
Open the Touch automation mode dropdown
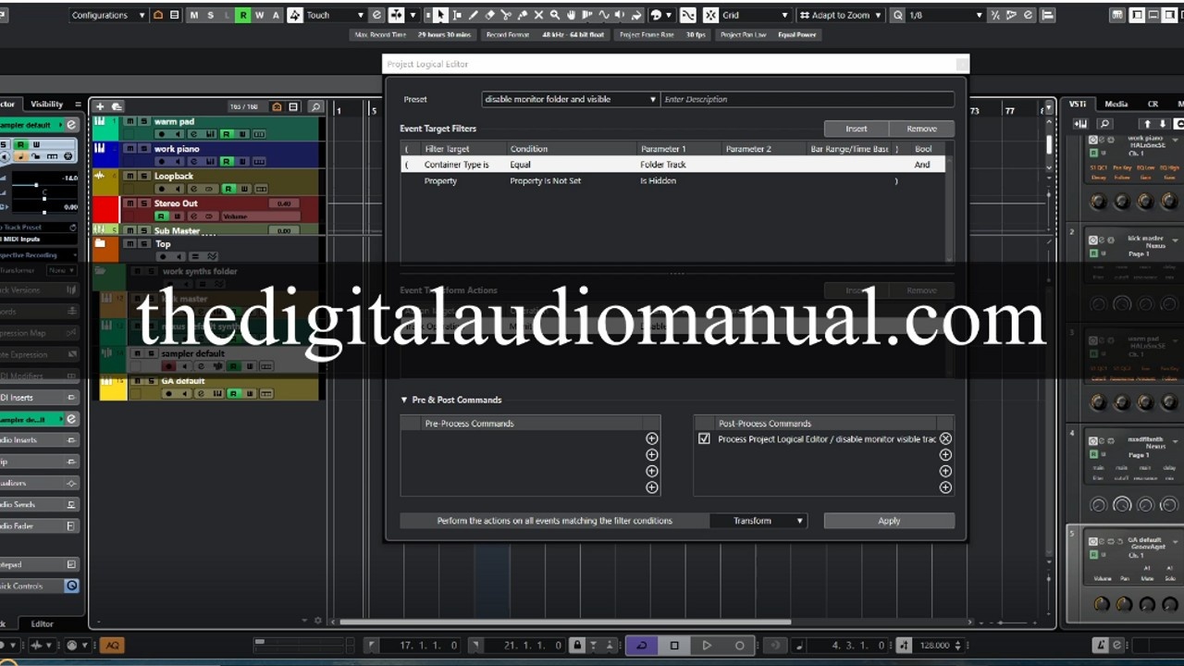click(x=336, y=15)
